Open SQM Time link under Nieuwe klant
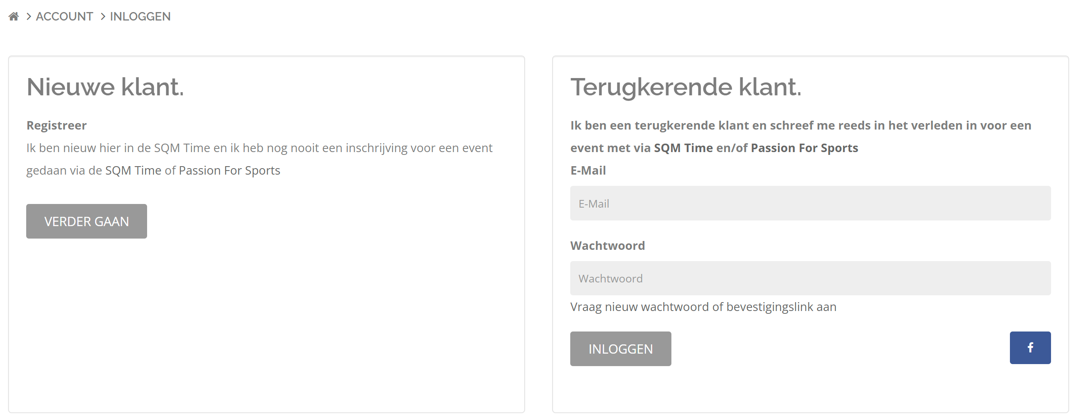 [x=133, y=170]
